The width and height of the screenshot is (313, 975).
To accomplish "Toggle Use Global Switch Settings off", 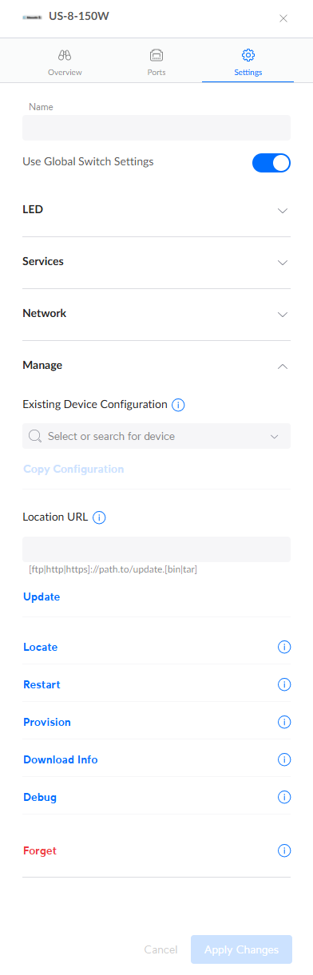I will click(271, 163).
